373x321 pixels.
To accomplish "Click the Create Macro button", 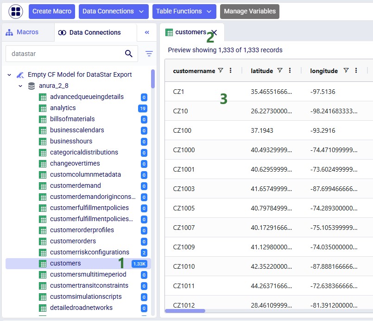I will click(x=52, y=12).
